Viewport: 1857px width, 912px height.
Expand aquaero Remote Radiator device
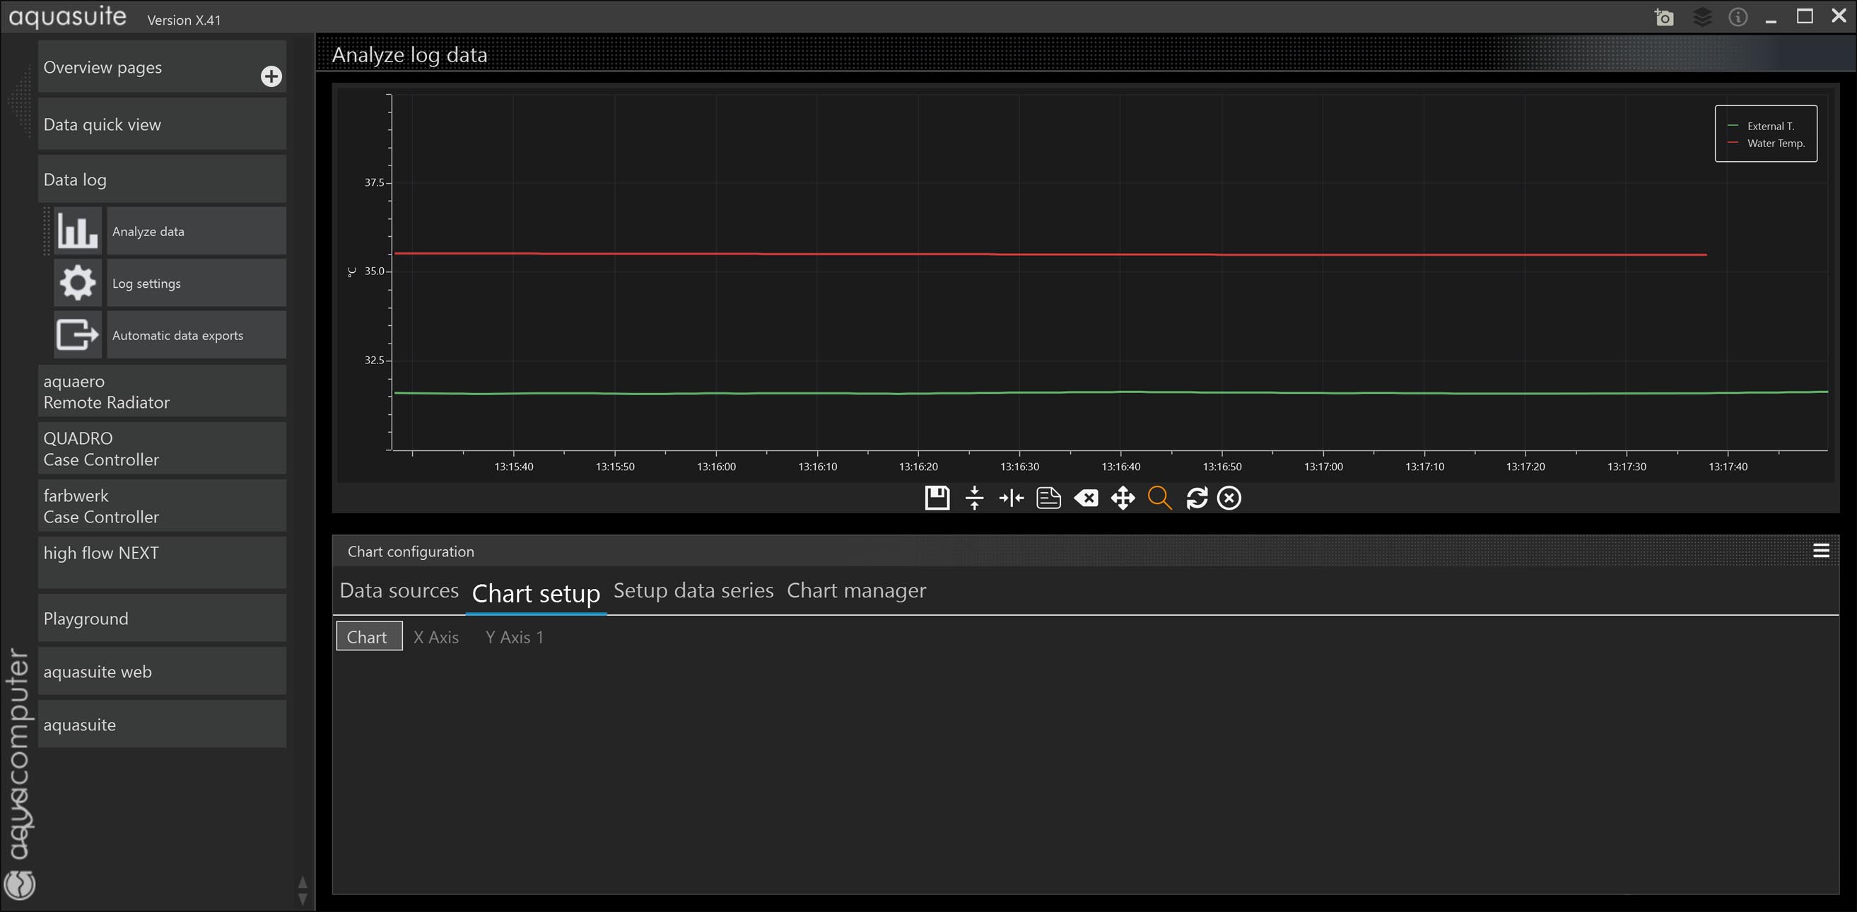[162, 392]
